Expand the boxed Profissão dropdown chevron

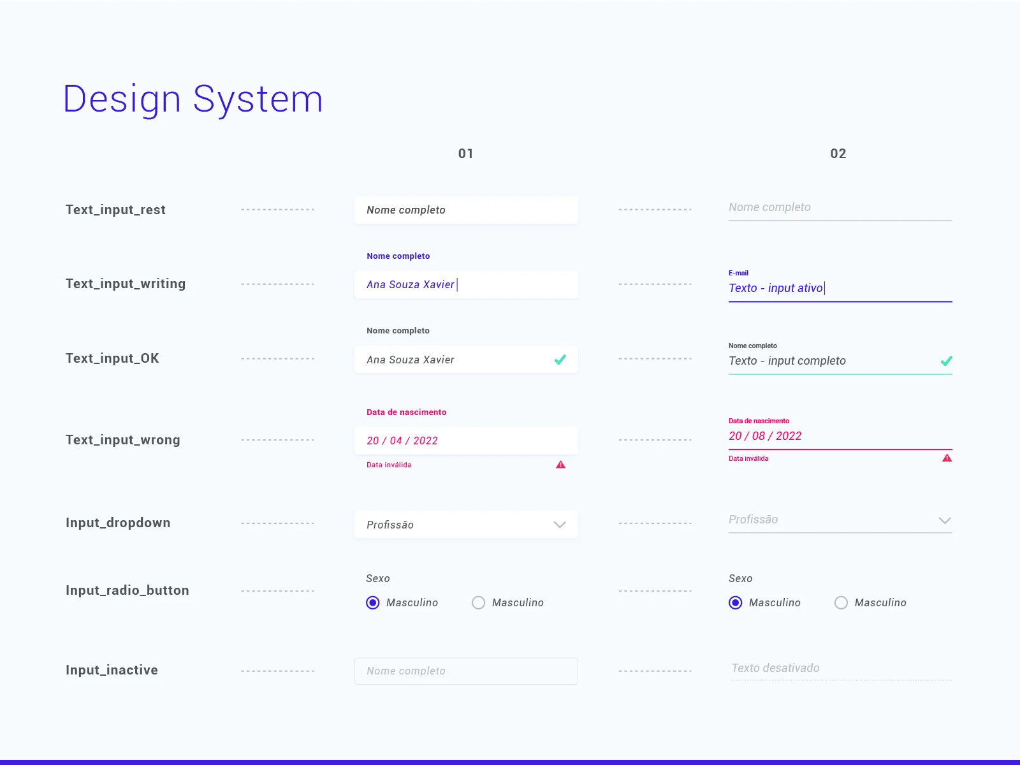[560, 525]
